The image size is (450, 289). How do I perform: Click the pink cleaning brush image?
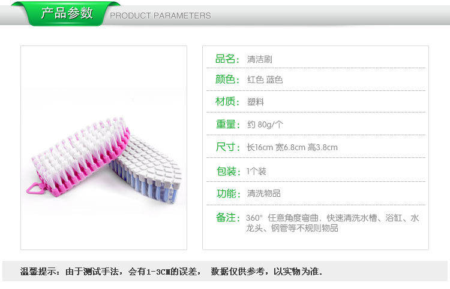coord(78,156)
